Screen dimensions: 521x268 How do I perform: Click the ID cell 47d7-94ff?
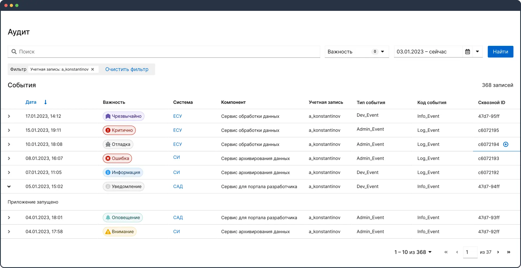[489, 187]
